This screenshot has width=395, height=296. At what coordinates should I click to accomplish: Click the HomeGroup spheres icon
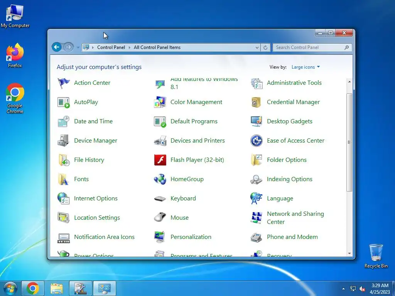(160, 179)
